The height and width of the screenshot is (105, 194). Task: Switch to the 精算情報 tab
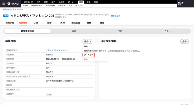tap(23, 23)
